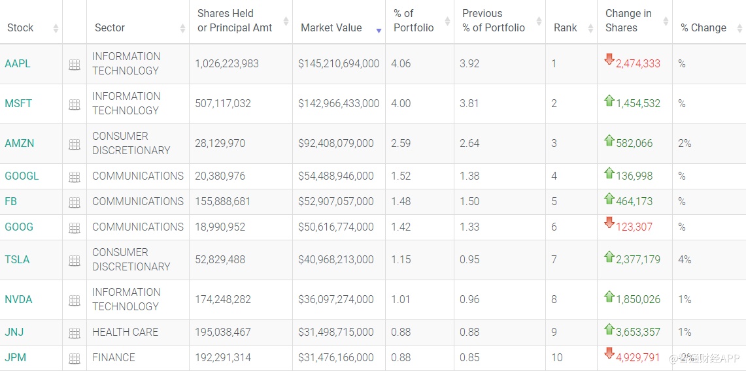Image resolution: width=746 pixels, height=371 pixels.
Task: Sort by Change in Shares column
Action: 628,21
